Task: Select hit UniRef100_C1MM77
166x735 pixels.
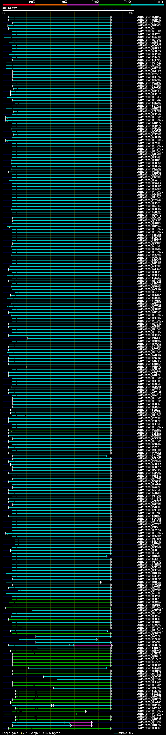Action: [x=149, y=123]
